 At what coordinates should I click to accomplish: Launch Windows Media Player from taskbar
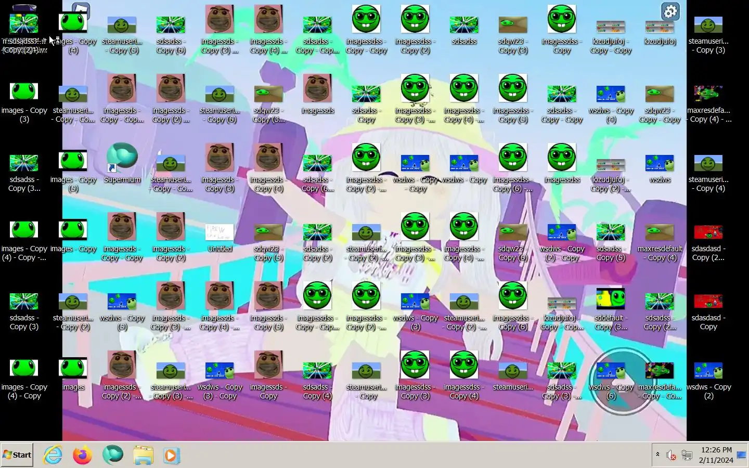[171, 456]
